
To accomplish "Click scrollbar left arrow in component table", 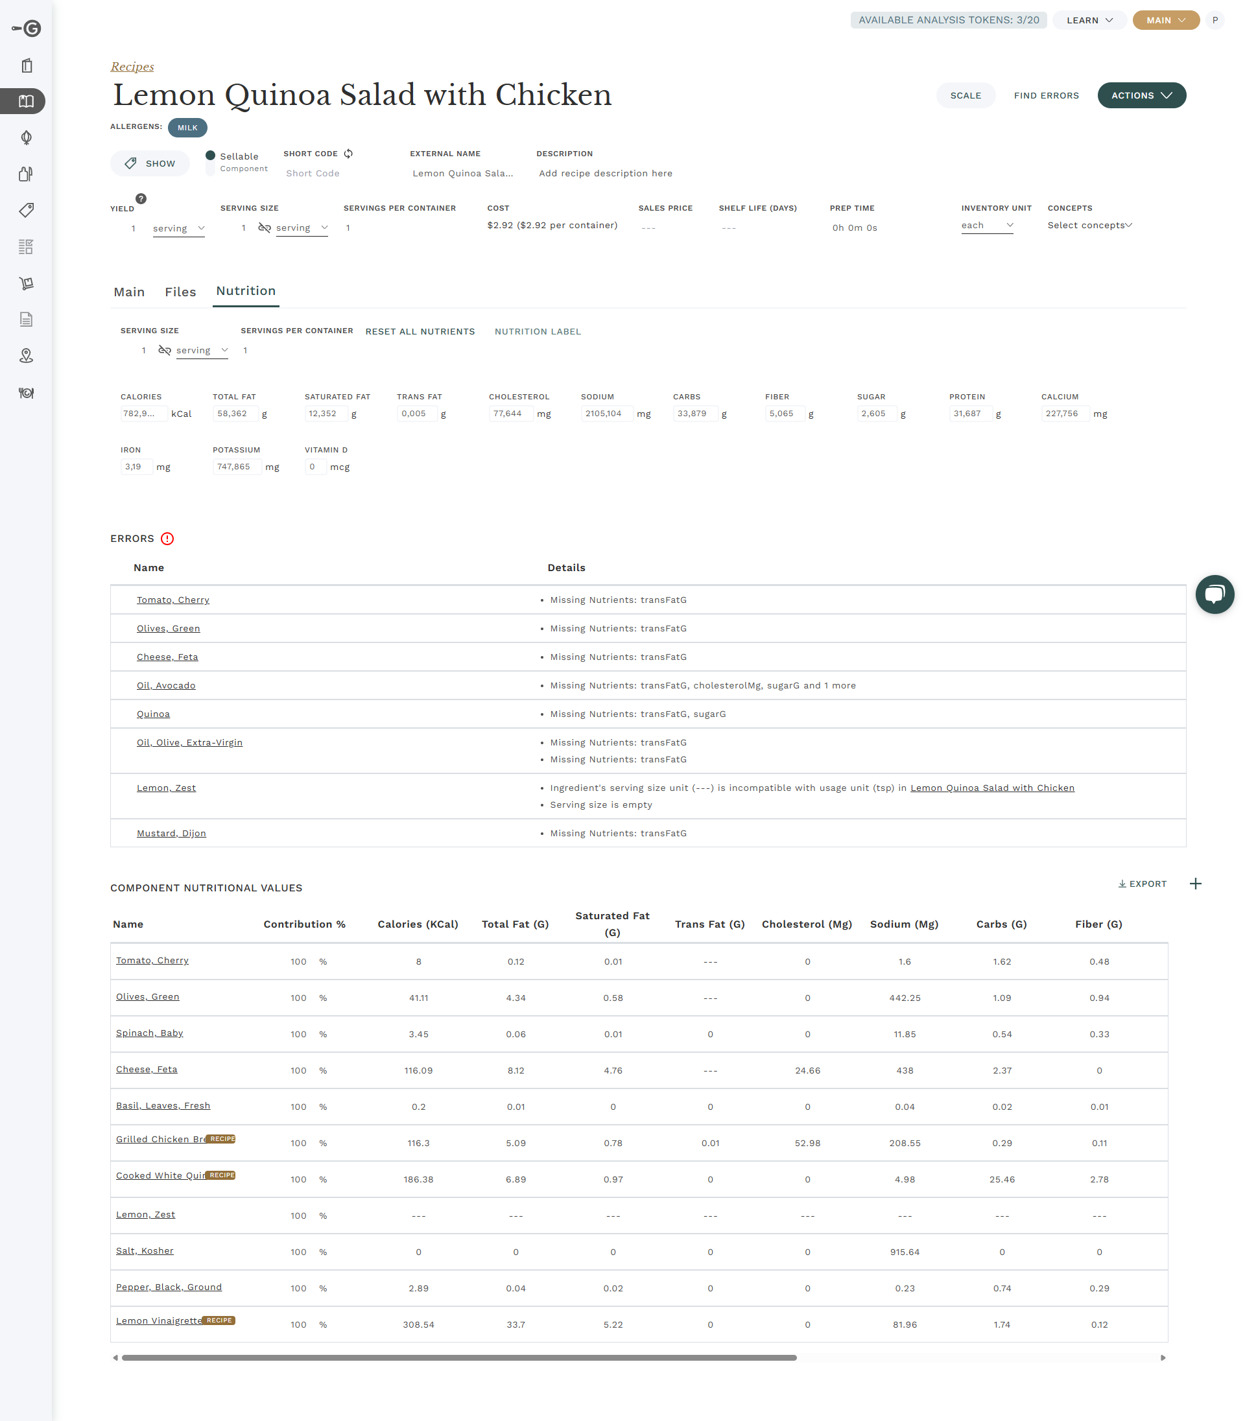I will tap(115, 1357).
